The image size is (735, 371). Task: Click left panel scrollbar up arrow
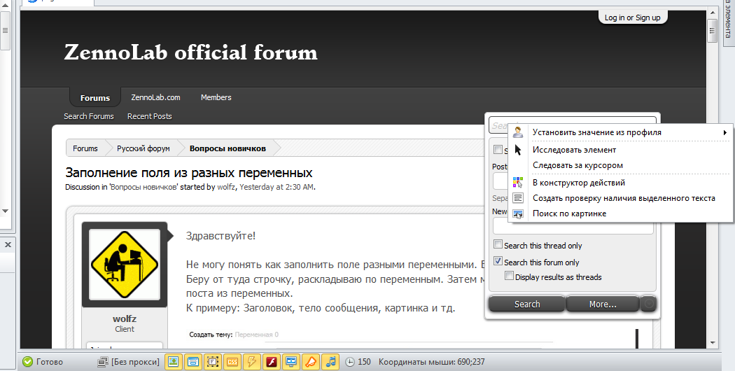(5, 5)
